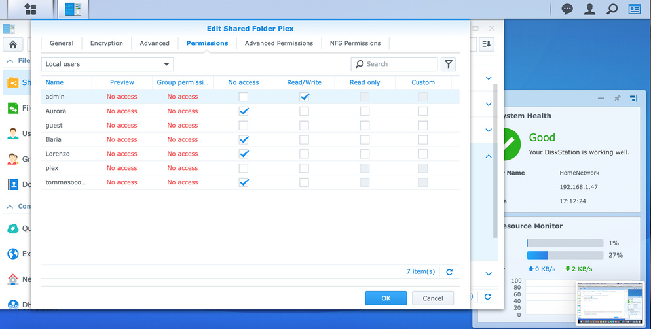Open the screenshot preview thumbnail
Viewport: 651px width, 329px height.
(610, 303)
